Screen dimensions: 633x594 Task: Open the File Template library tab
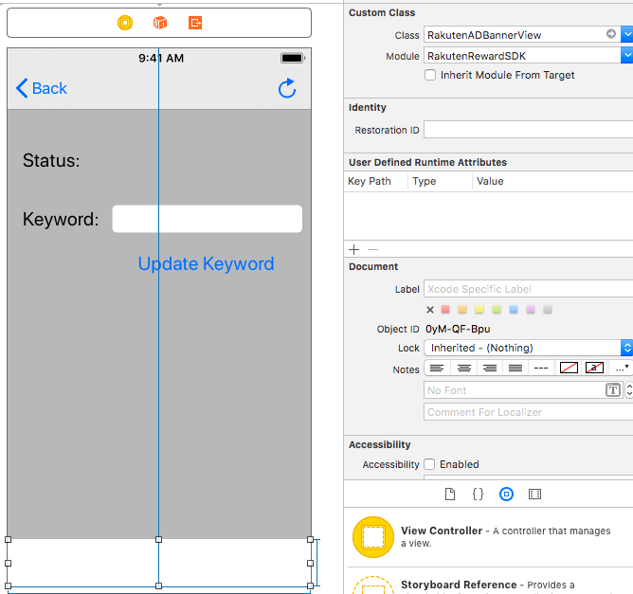point(450,495)
